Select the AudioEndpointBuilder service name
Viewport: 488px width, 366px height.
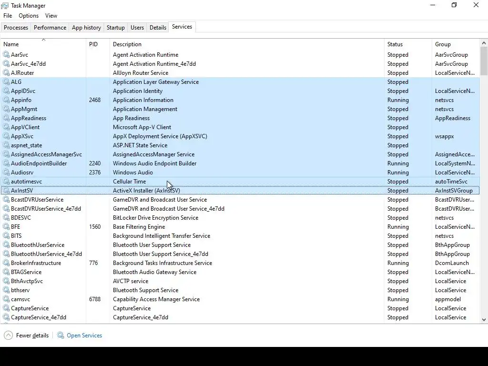click(x=39, y=163)
